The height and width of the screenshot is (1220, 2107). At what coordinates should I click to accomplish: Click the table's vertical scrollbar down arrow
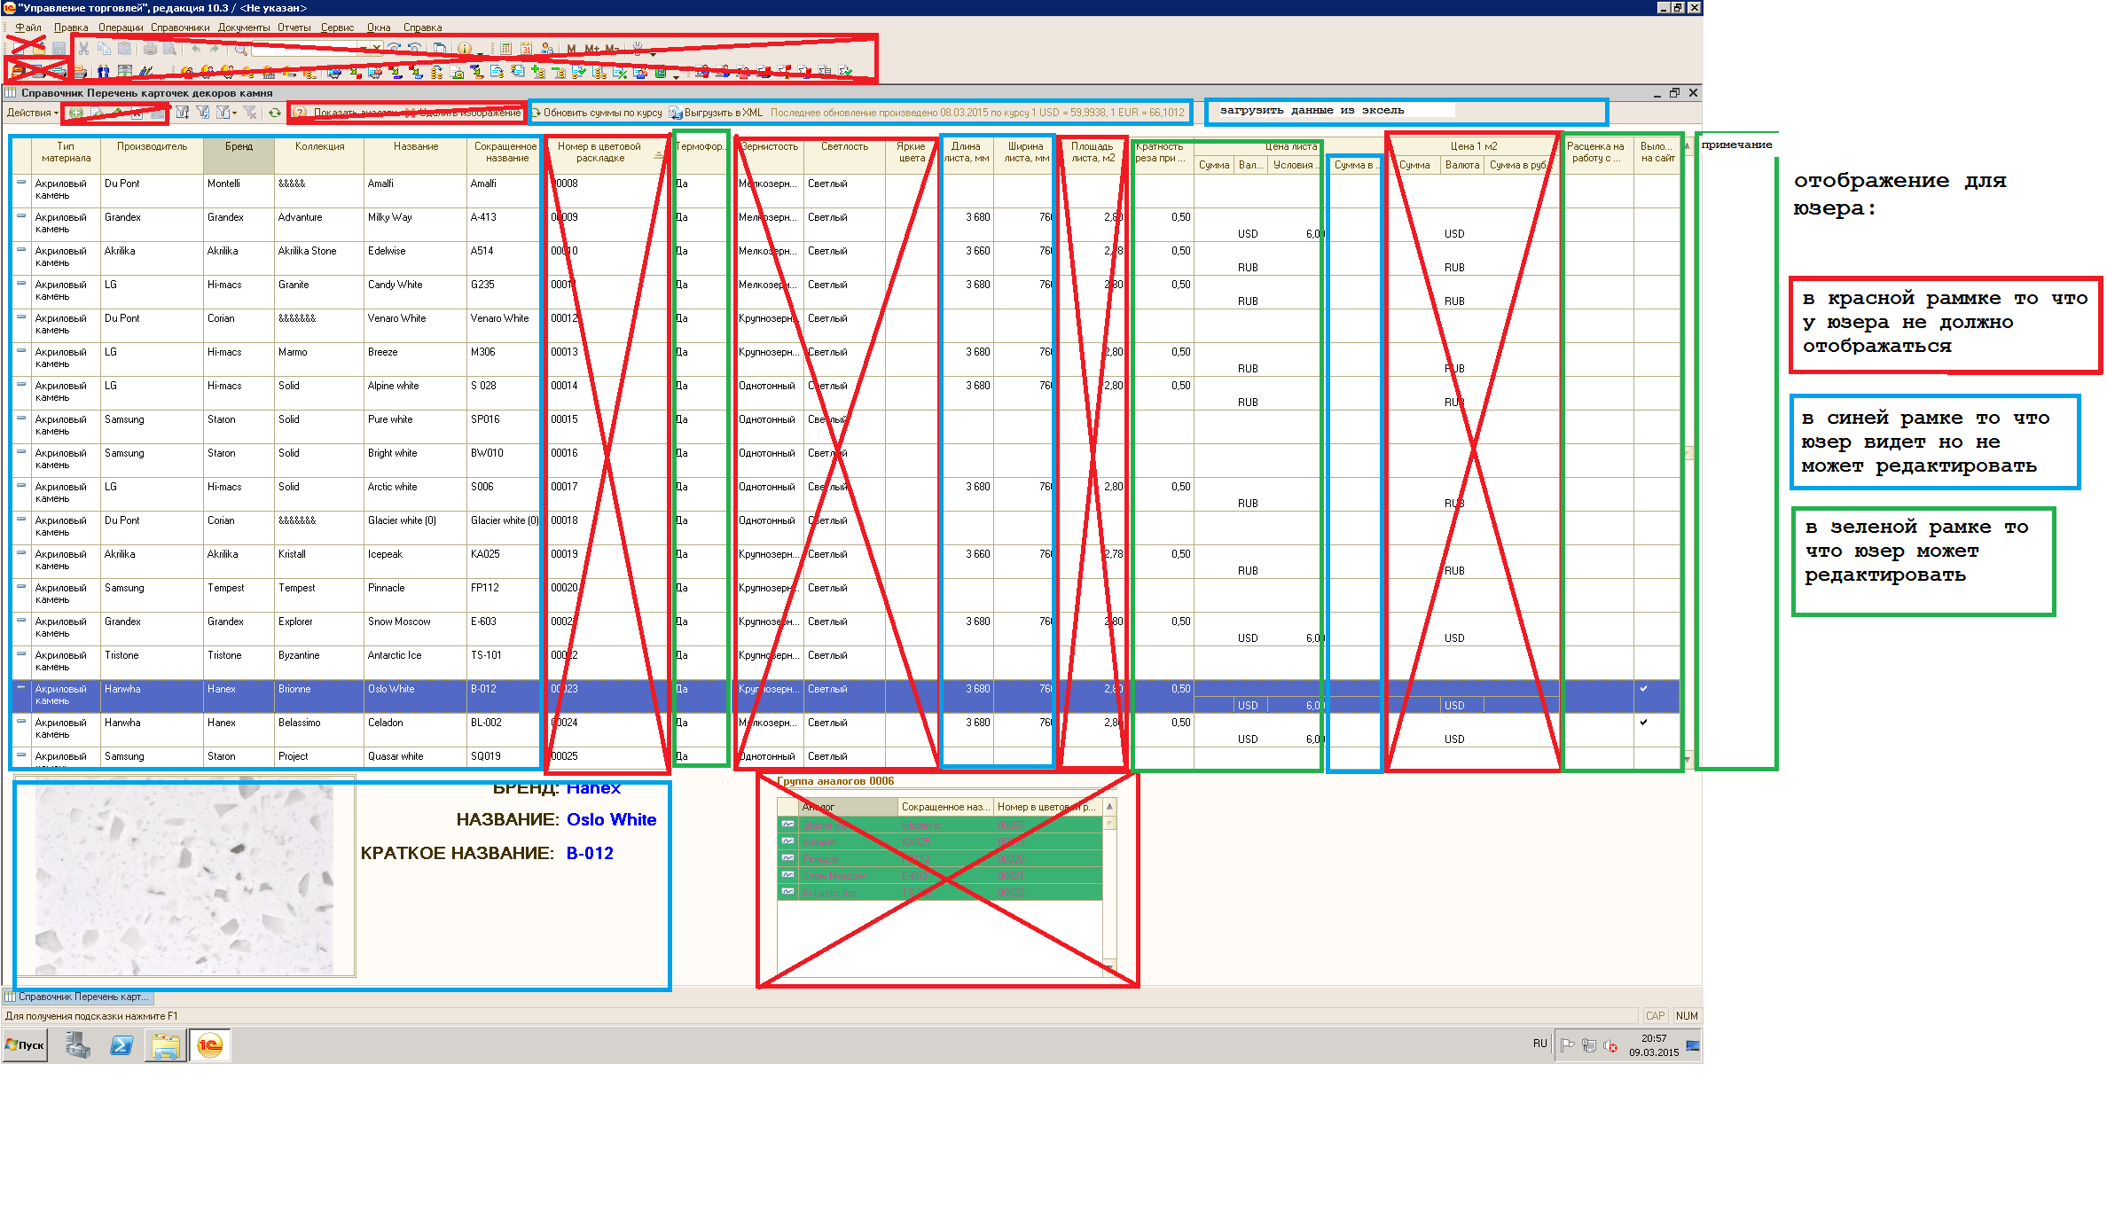1688,759
